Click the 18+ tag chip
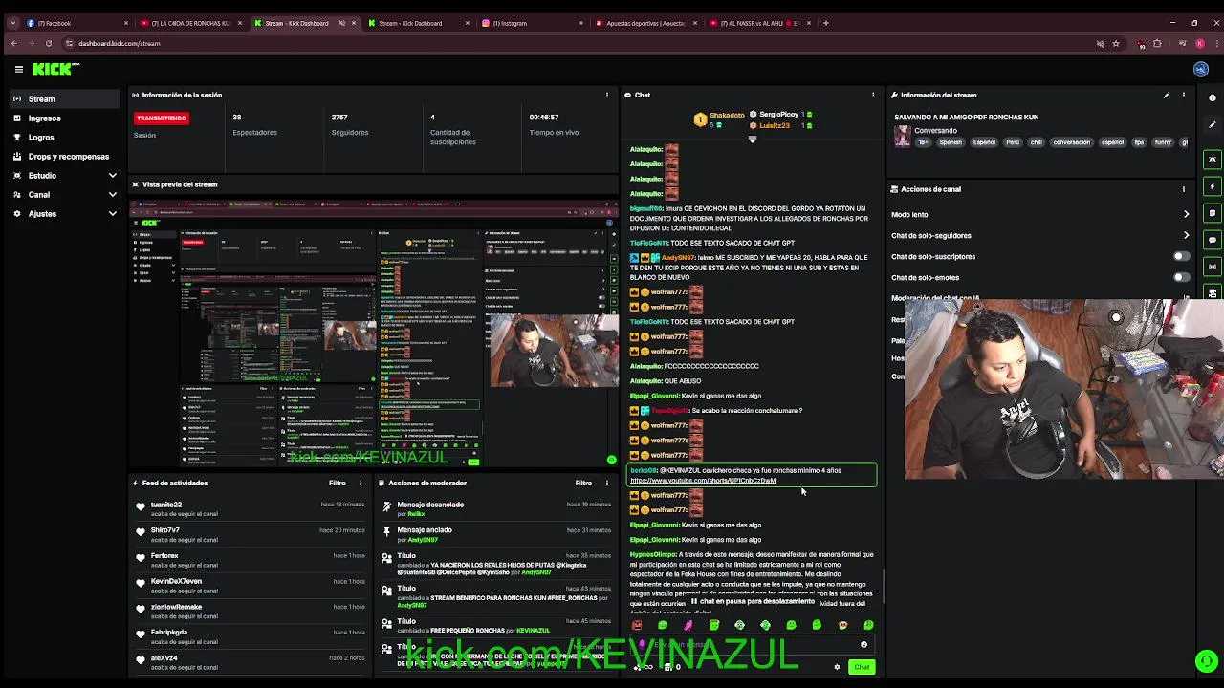 [x=924, y=142]
